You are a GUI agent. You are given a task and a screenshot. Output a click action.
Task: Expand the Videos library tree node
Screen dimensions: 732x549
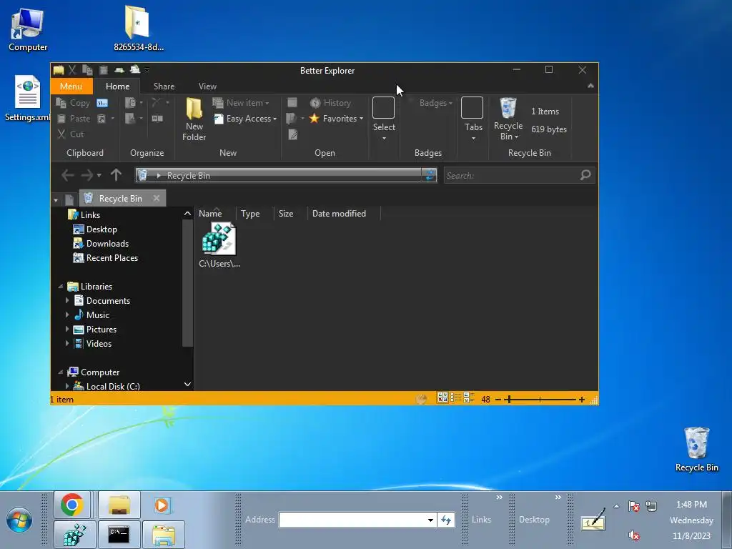click(x=67, y=344)
